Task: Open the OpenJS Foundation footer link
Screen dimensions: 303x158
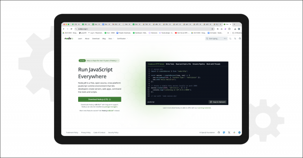Action: point(207,132)
